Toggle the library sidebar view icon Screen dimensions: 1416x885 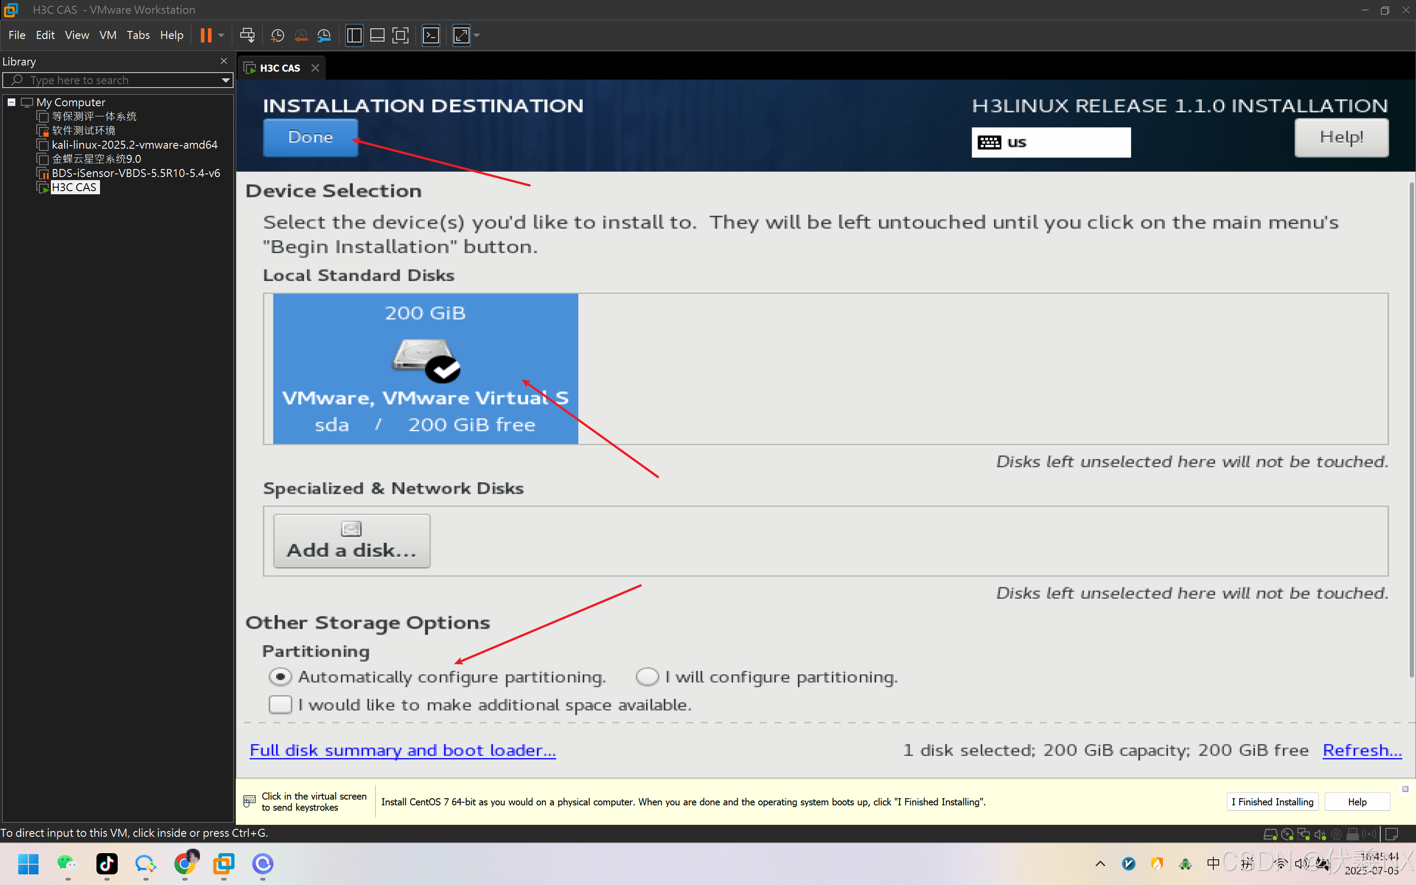[x=354, y=35]
